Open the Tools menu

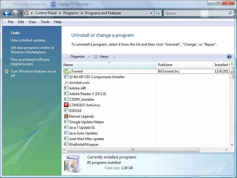45,22
